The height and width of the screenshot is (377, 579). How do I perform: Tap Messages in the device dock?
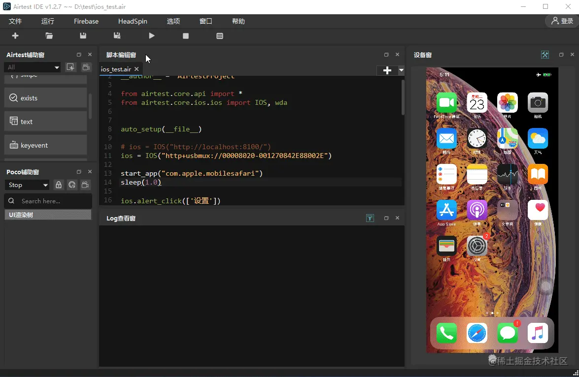click(508, 333)
